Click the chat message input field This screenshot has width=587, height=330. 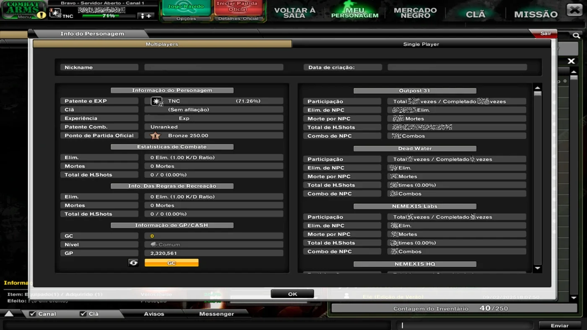click(464, 325)
